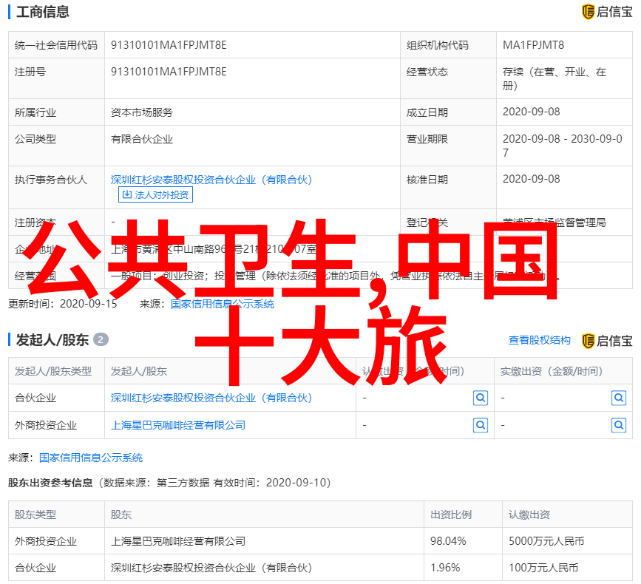Click the 股东出资参考信息 heading
The height and width of the screenshot is (584, 641).
pyautogui.click(x=50, y=483)
